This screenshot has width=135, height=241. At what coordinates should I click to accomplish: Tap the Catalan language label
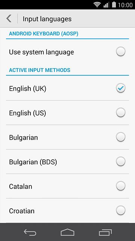click(x=21, y=186)
